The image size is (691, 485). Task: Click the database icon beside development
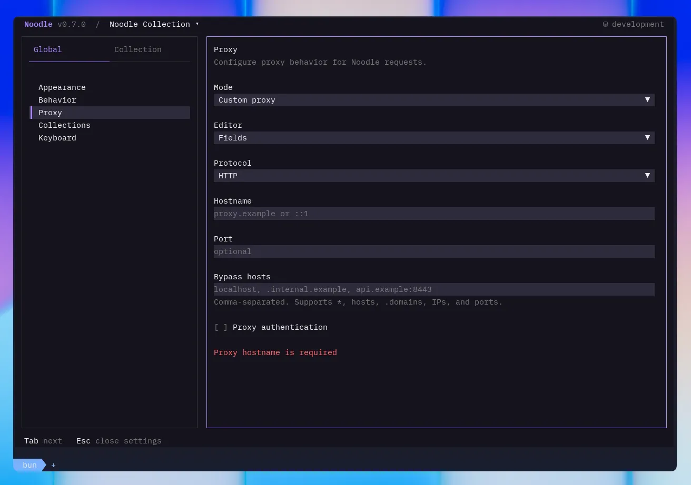tap(606, 24)
